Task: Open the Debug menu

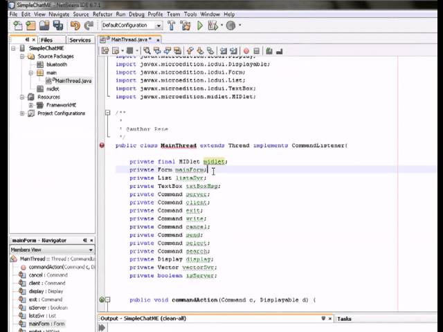Action: 137,14
